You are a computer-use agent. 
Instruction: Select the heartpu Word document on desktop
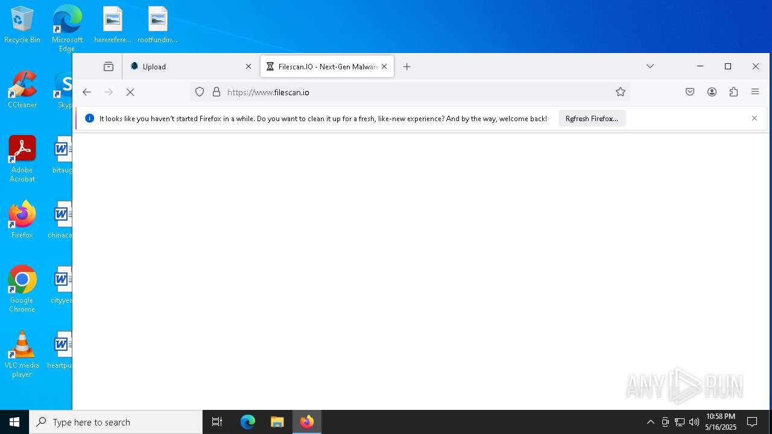60,350
